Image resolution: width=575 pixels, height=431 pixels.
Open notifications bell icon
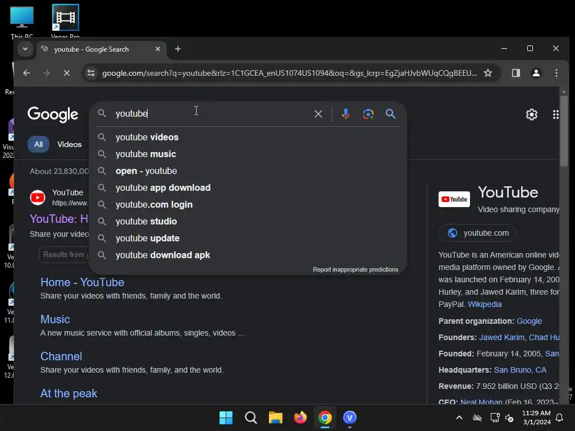click(560, 418)
